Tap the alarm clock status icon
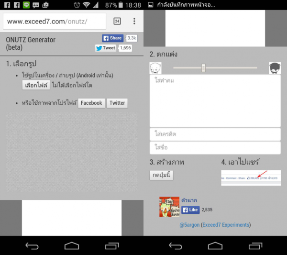 tap(77, 5)
